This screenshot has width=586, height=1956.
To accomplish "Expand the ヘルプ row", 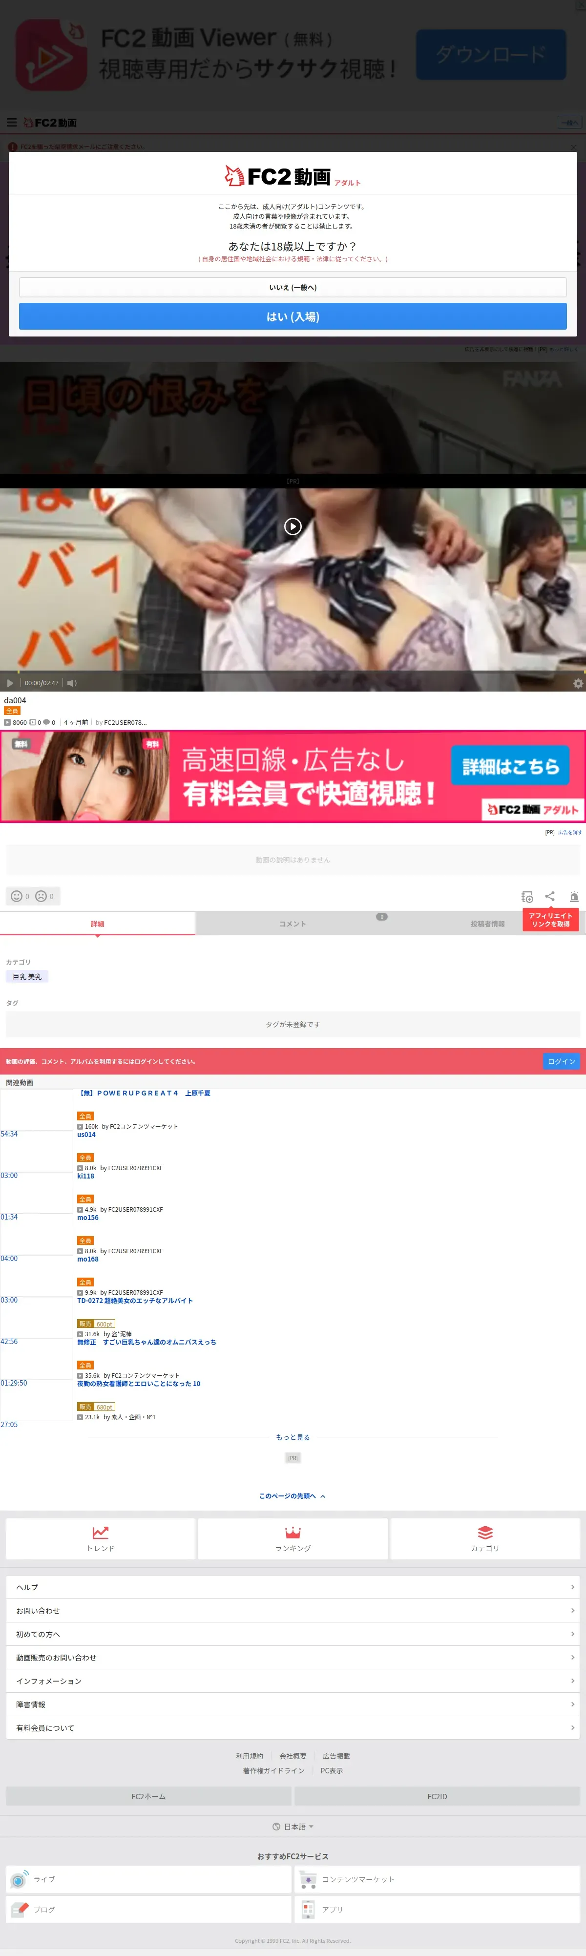I will pyautogui.click(x=293, y=1587).
